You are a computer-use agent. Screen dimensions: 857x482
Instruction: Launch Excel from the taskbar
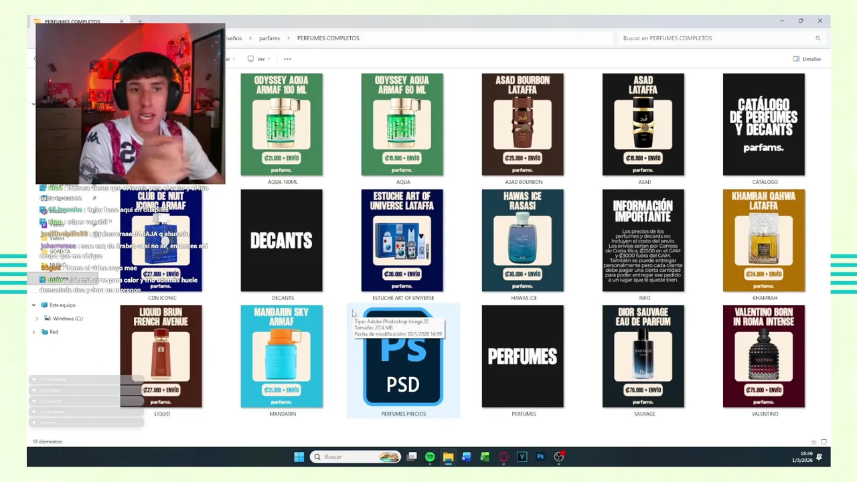(485, 457)
